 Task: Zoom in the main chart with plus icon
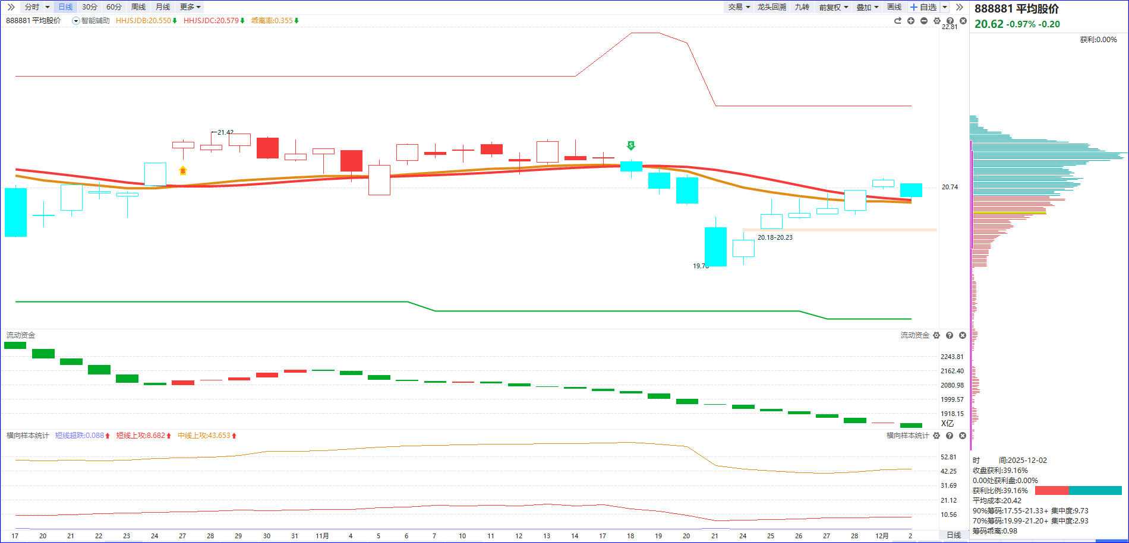coord(911,21)
